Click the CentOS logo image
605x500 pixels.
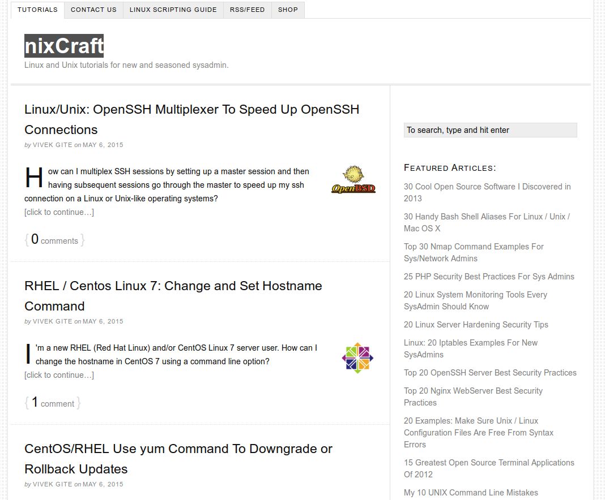point(357,358)
